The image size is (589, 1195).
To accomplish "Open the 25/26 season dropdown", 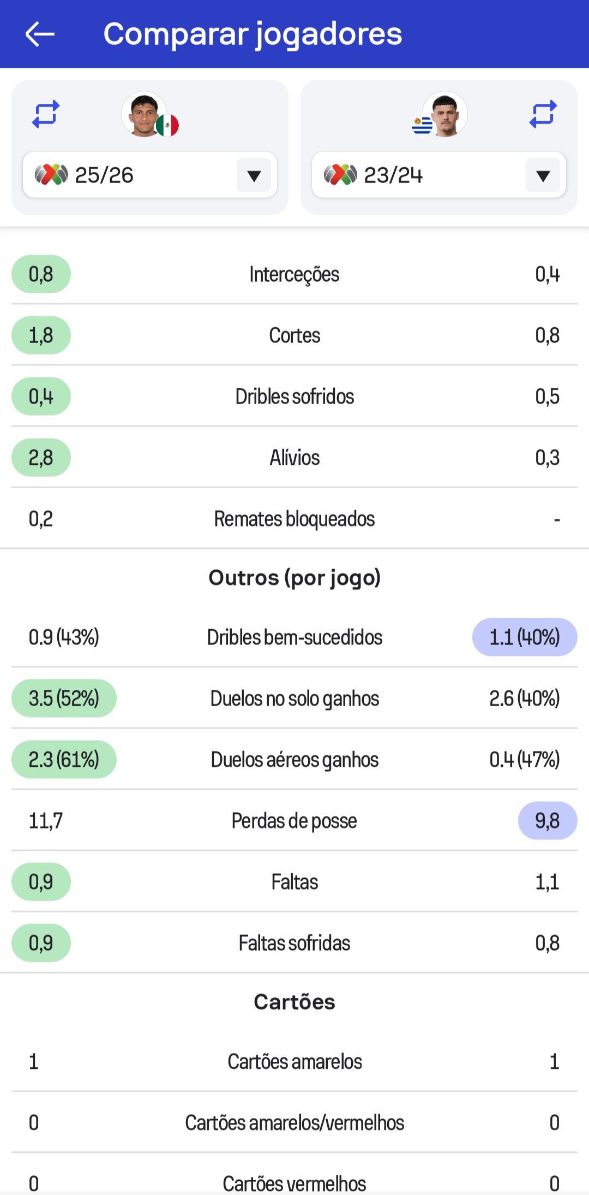I will (x=136, y=175).
